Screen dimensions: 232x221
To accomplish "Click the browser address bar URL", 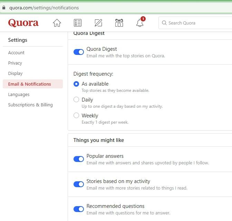I will 44,8.
